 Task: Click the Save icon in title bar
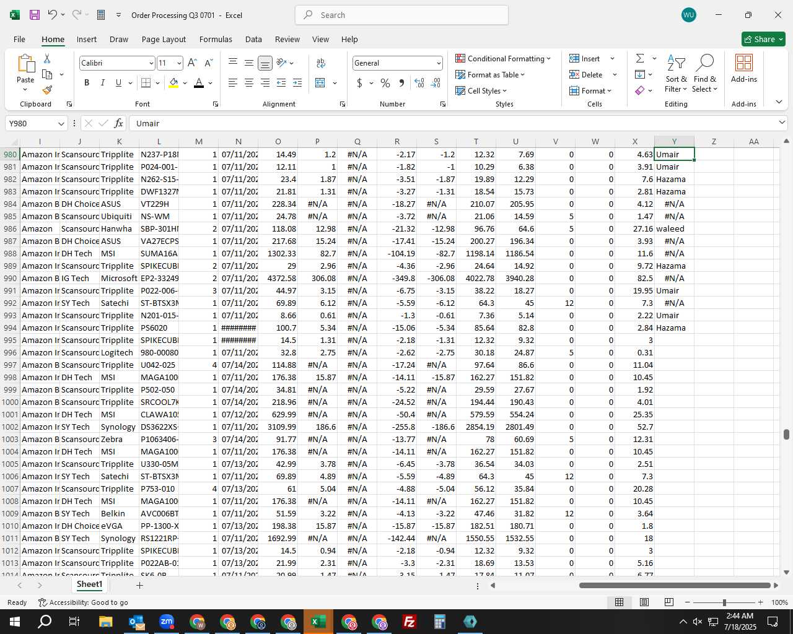point(35,15)
